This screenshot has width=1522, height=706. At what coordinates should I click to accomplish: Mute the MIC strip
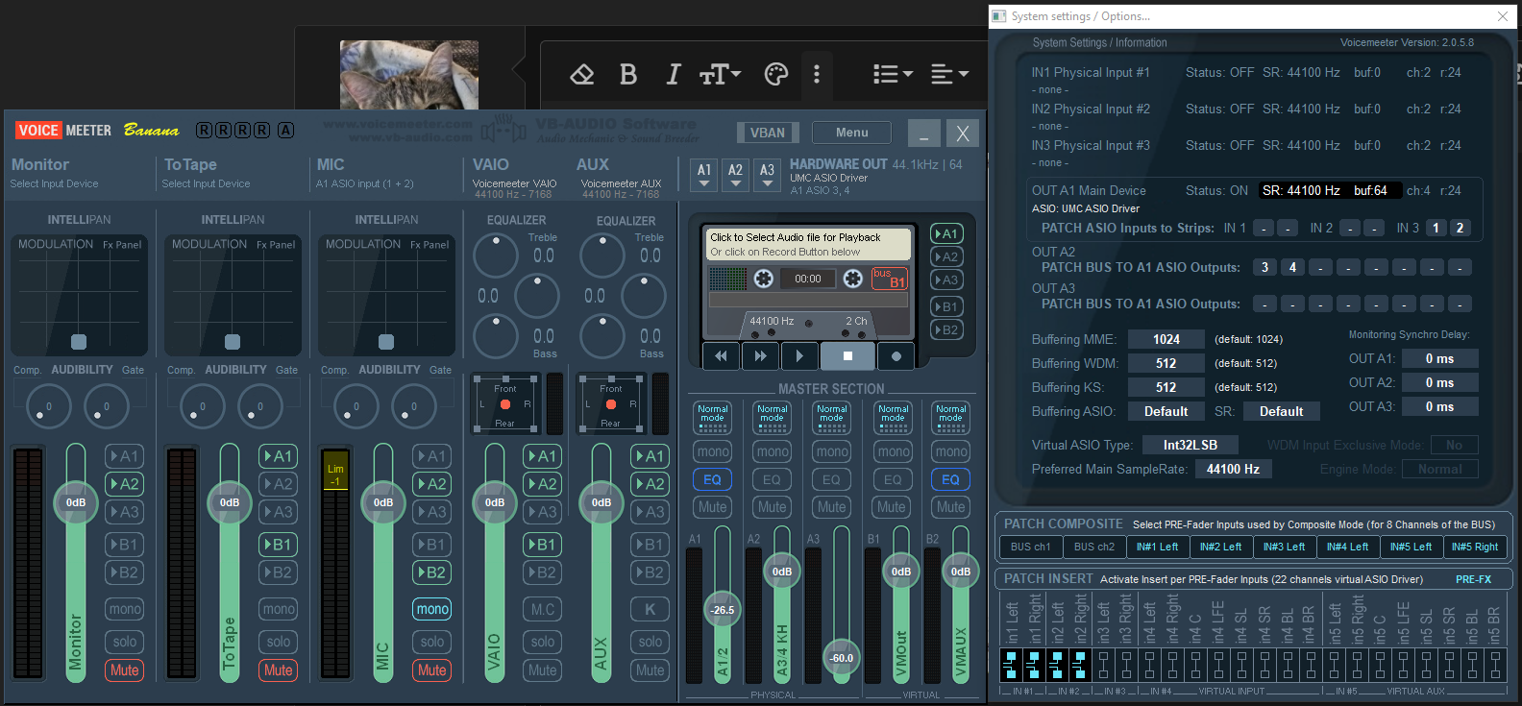[x=432, y=670]
